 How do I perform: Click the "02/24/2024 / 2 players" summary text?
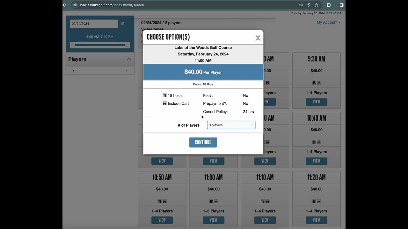(x=161, y=23)
